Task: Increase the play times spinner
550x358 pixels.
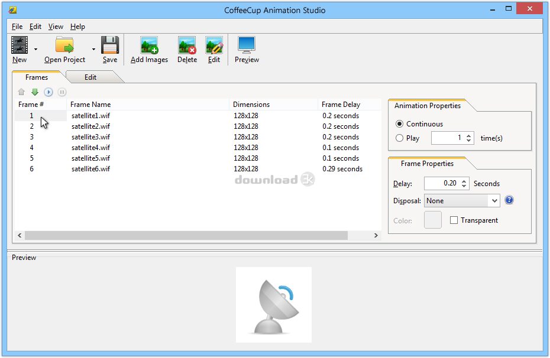Action: click(x=468, y=135)
